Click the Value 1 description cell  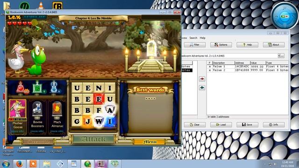coord(219,66)
